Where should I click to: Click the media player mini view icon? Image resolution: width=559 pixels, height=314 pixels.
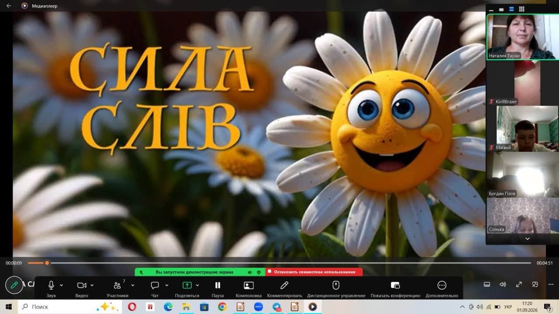click(535, 284)
